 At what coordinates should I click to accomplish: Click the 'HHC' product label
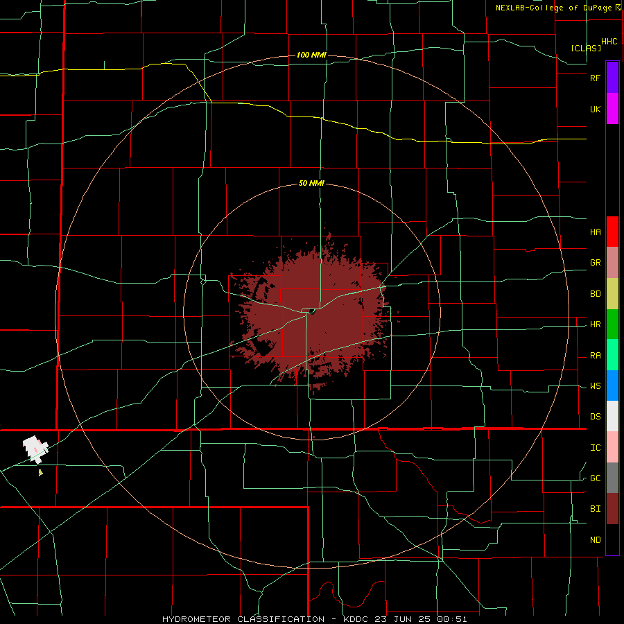[x=609, y=42]
